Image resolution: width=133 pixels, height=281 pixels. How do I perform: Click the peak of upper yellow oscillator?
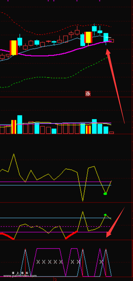coord(14,154)
